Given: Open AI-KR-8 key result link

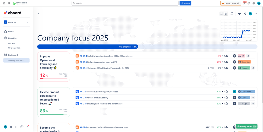Looking at the screenshot, I should pos(83,127).
